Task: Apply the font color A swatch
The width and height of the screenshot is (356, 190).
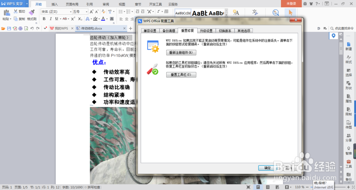Action: click(103, 19)
